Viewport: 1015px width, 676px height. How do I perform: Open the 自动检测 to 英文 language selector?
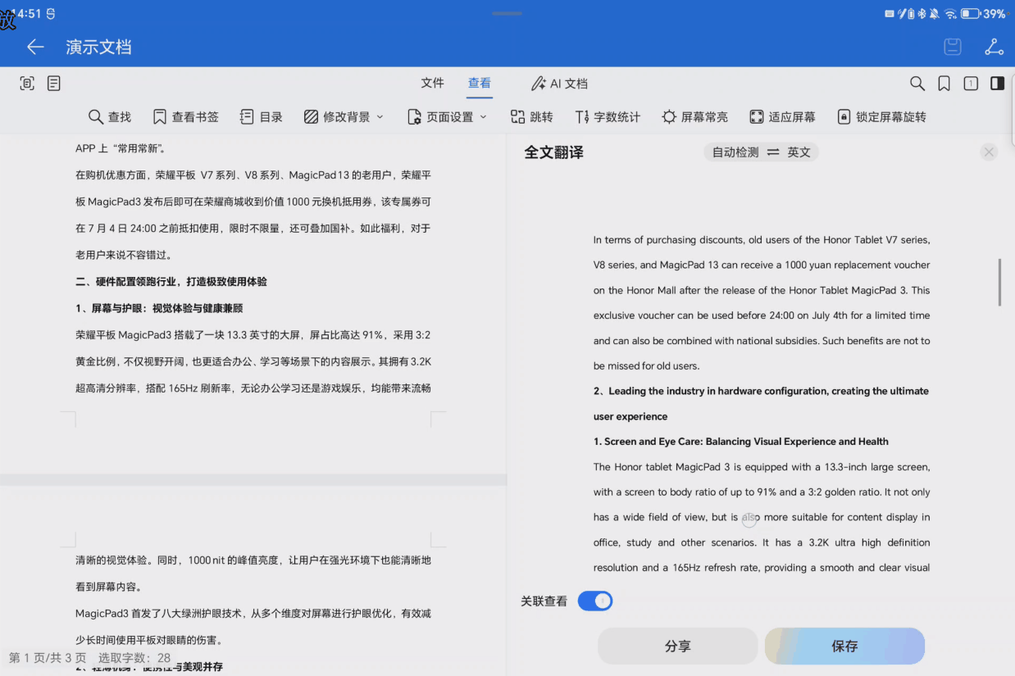click(x=761, y=152)
